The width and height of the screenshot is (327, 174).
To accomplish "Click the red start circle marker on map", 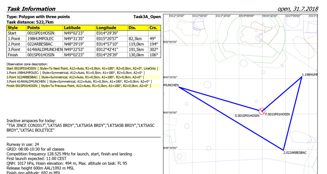I will pyautogui.click(x=262, y=111).
